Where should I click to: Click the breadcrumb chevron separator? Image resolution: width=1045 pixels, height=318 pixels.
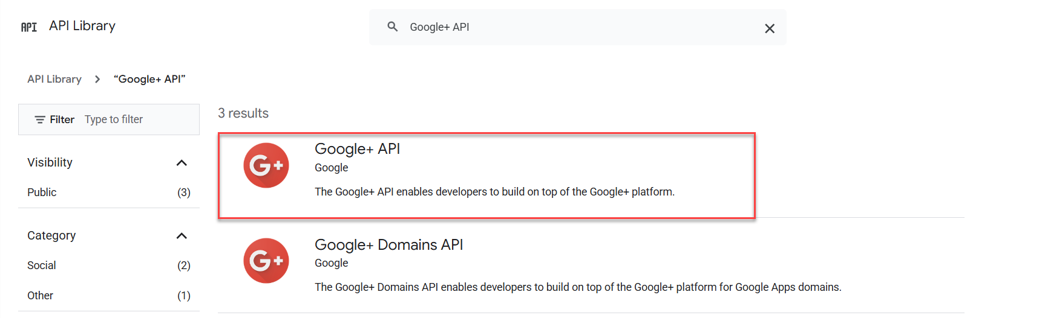click(97, 79)
